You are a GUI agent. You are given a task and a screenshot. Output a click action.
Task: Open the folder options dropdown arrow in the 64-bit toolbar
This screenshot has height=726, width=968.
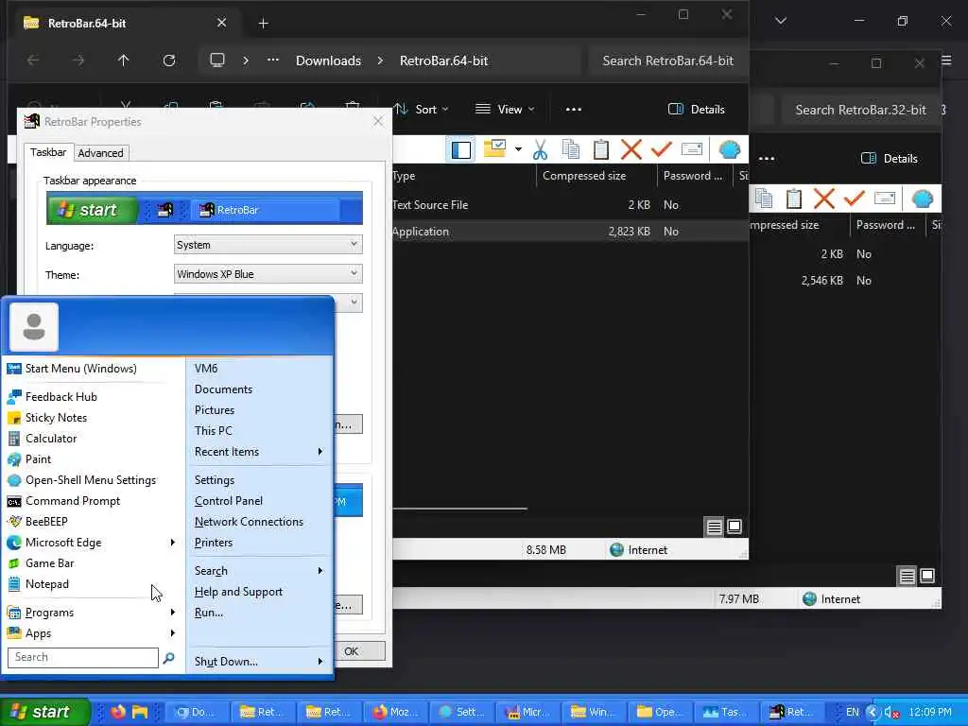point(518,149)
